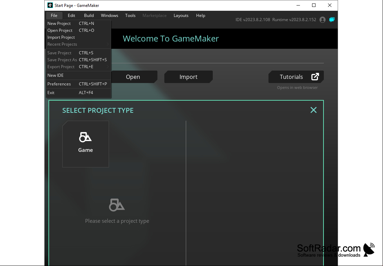Select the Game project type tile

pos(85,144)
